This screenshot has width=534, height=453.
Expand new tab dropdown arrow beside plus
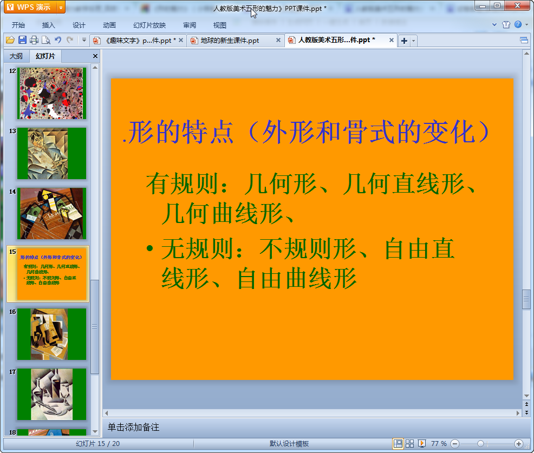pos(413,41)
